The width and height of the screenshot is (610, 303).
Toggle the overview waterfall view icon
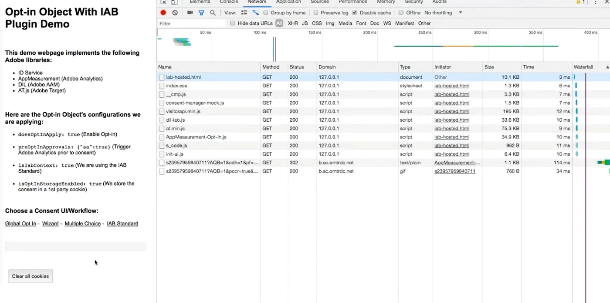click(256, 13)
